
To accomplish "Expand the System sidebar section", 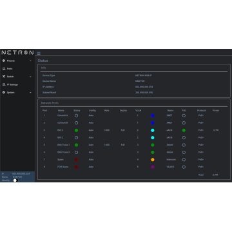I will tap(17, 92).
